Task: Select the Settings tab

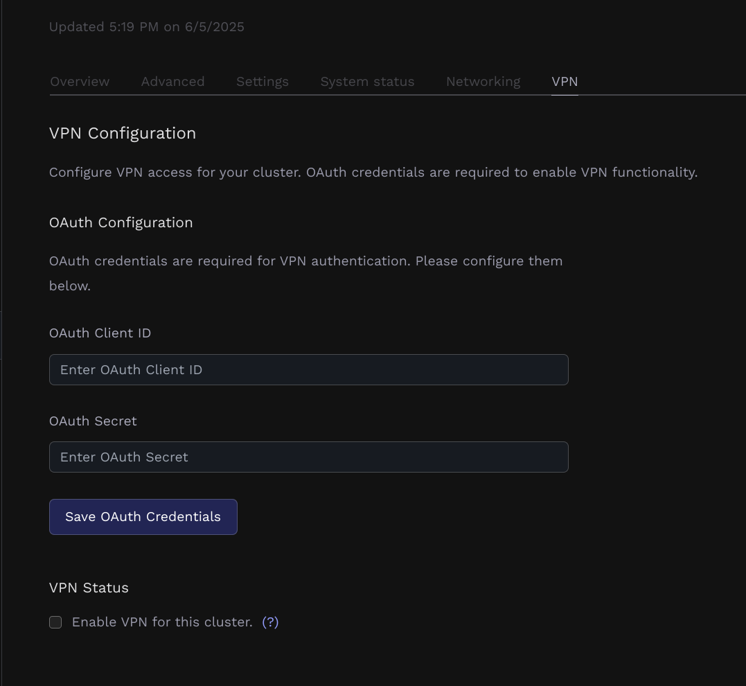Action: tap(262, 81)
